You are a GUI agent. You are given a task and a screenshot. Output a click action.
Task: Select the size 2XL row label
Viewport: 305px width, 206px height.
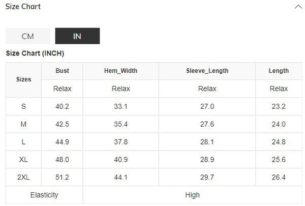(24, 178)
